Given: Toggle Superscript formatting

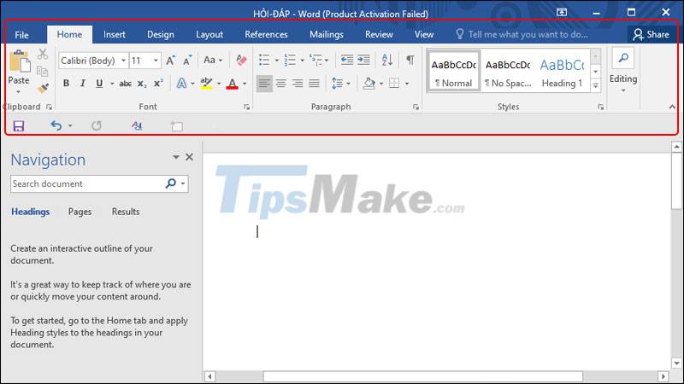Looking at the screenshot, I should [x=158, y=83].
